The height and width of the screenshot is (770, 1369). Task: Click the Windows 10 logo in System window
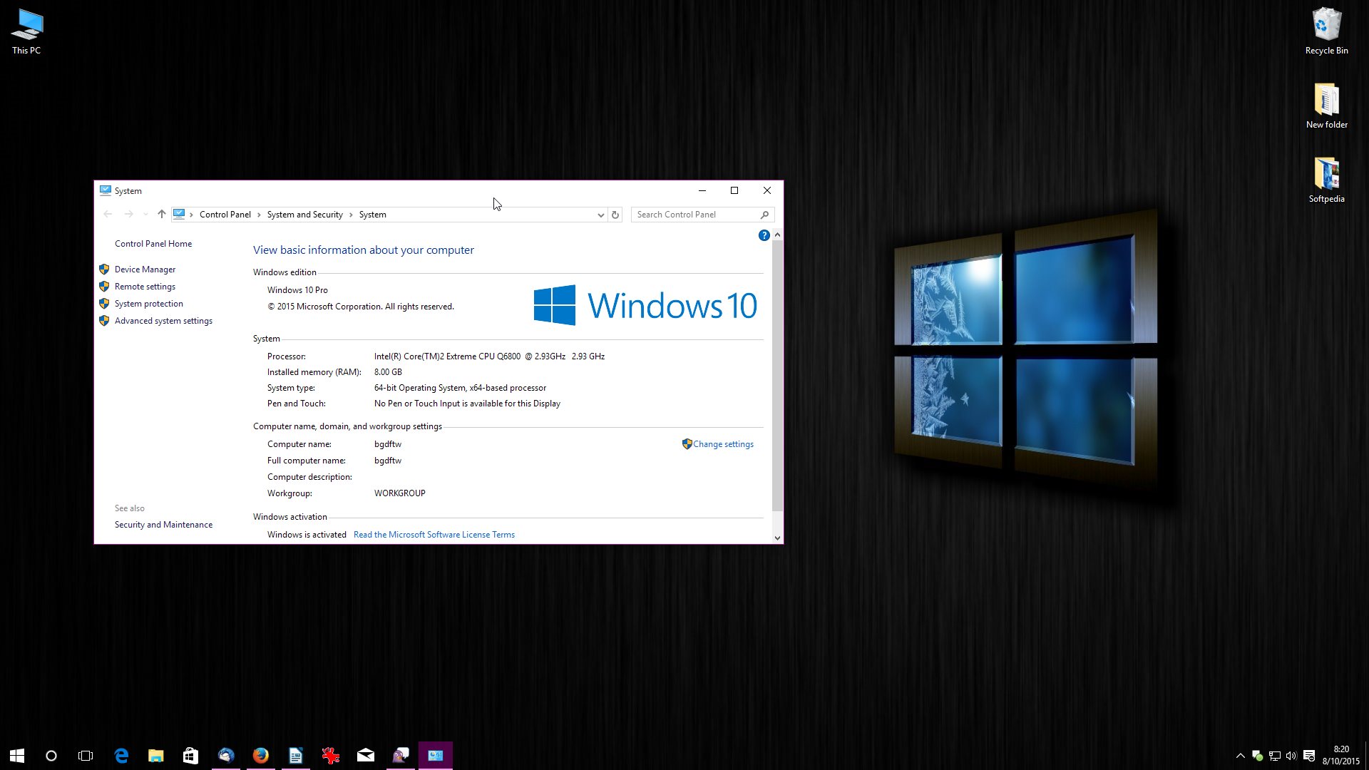tap(645, 305)
